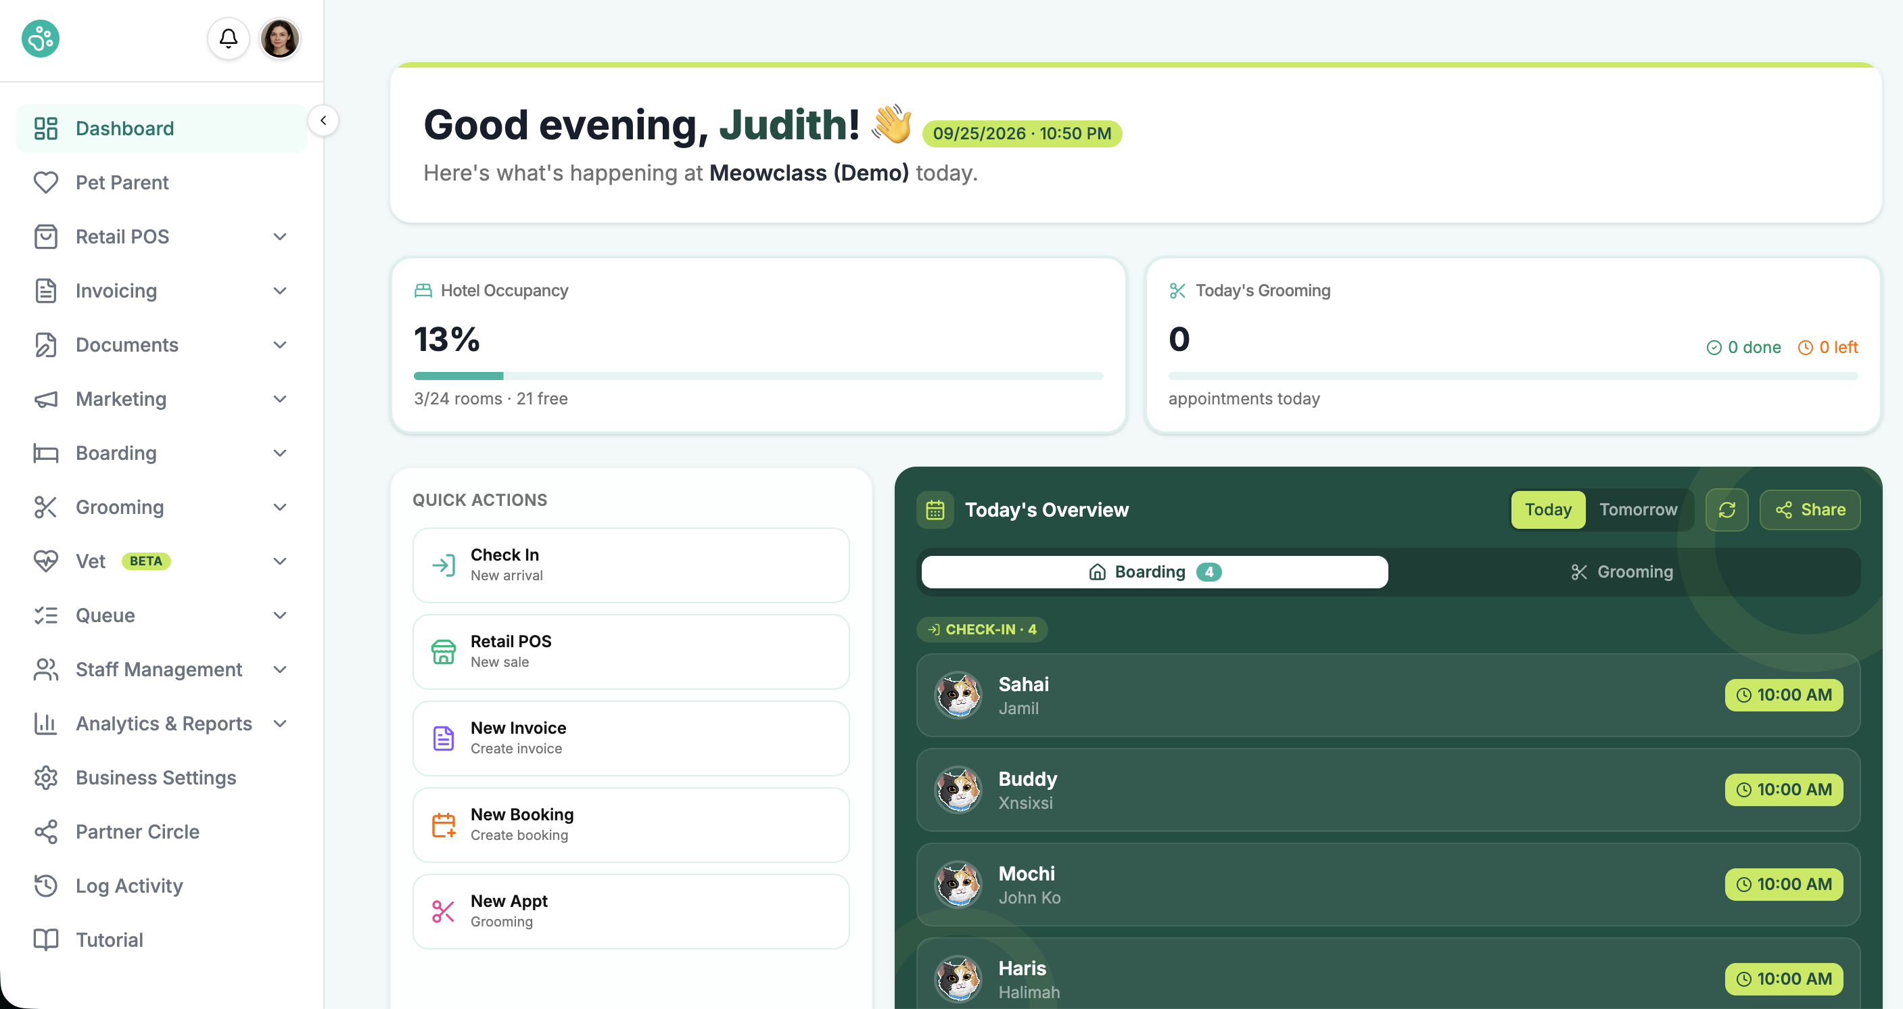Click the Today's Grooming progress bar
The image size is (1903, 1009).
point(1513,376)
